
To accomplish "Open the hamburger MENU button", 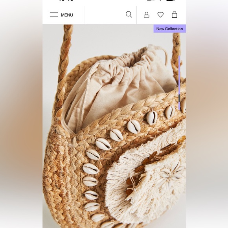I will pyautogui.click(x=61, y=15).
